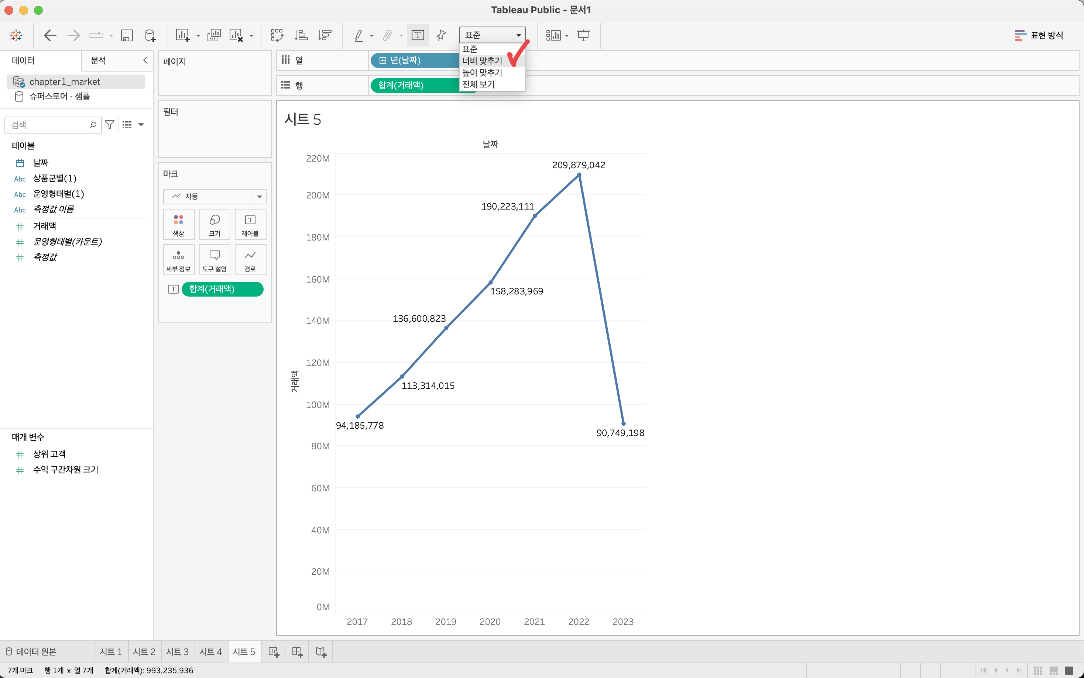Image resolution: width=1084 pixels, height=678 pixels.
Task: Click the duplicate sheet toolbar icon
Action: [214, 35]
